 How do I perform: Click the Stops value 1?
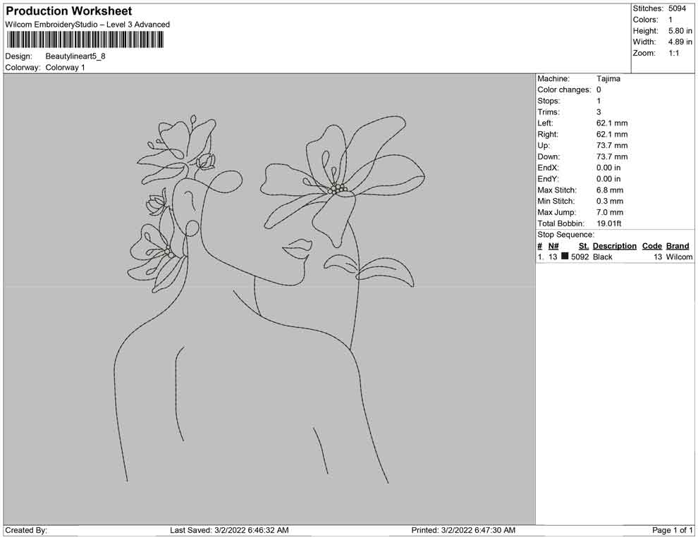click(x=599, y=101)
